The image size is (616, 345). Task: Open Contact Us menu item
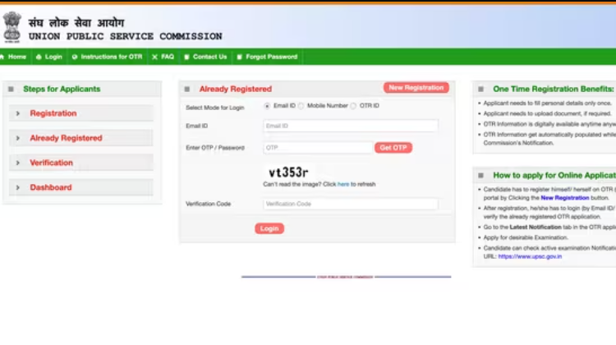tap(209, 57)
